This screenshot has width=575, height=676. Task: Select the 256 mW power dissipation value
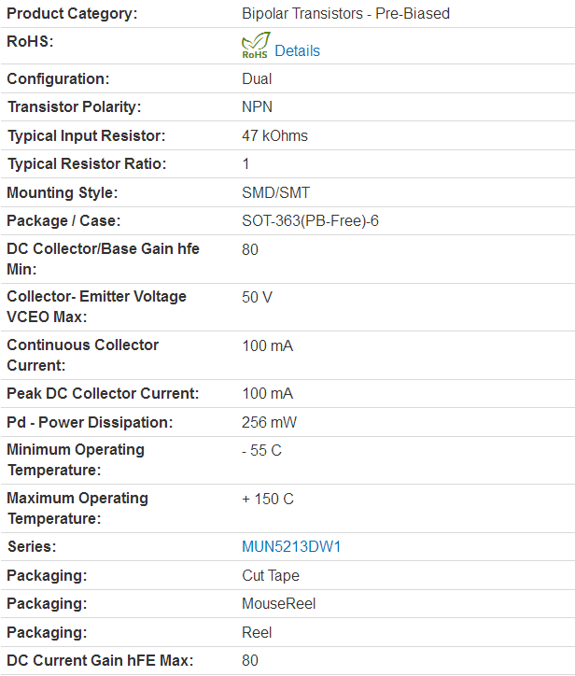point(269,422)
